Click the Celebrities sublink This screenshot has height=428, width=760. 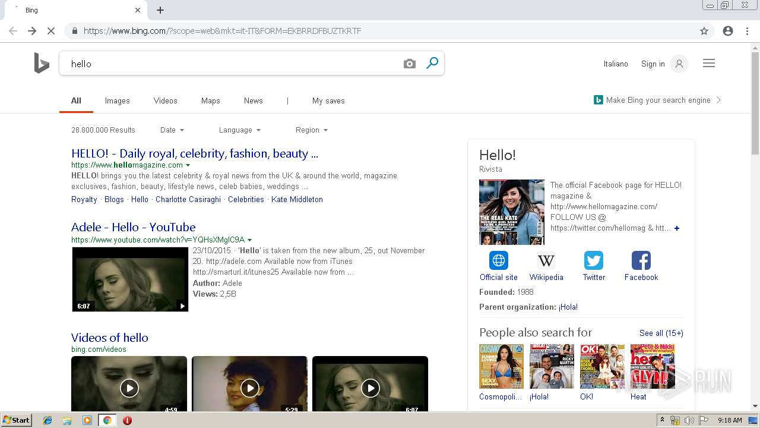point(246,200)
